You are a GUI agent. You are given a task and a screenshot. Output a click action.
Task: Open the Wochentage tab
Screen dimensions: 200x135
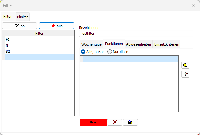[x=91, y=44]
